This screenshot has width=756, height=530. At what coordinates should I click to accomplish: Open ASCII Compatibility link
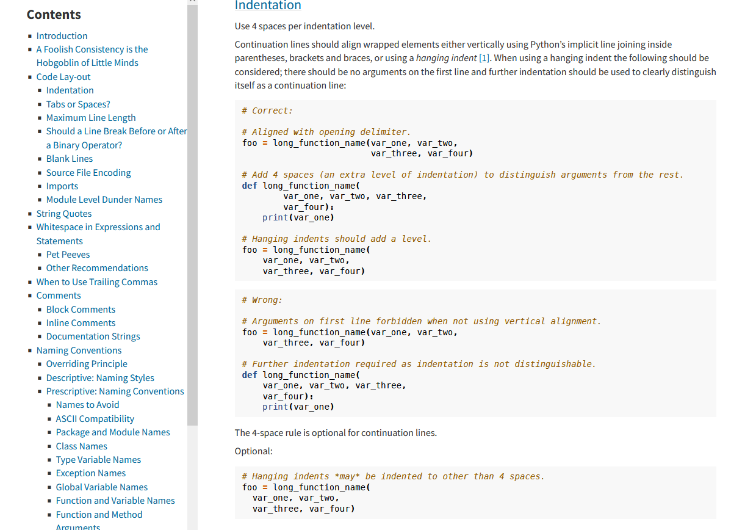tap(95, 419)
